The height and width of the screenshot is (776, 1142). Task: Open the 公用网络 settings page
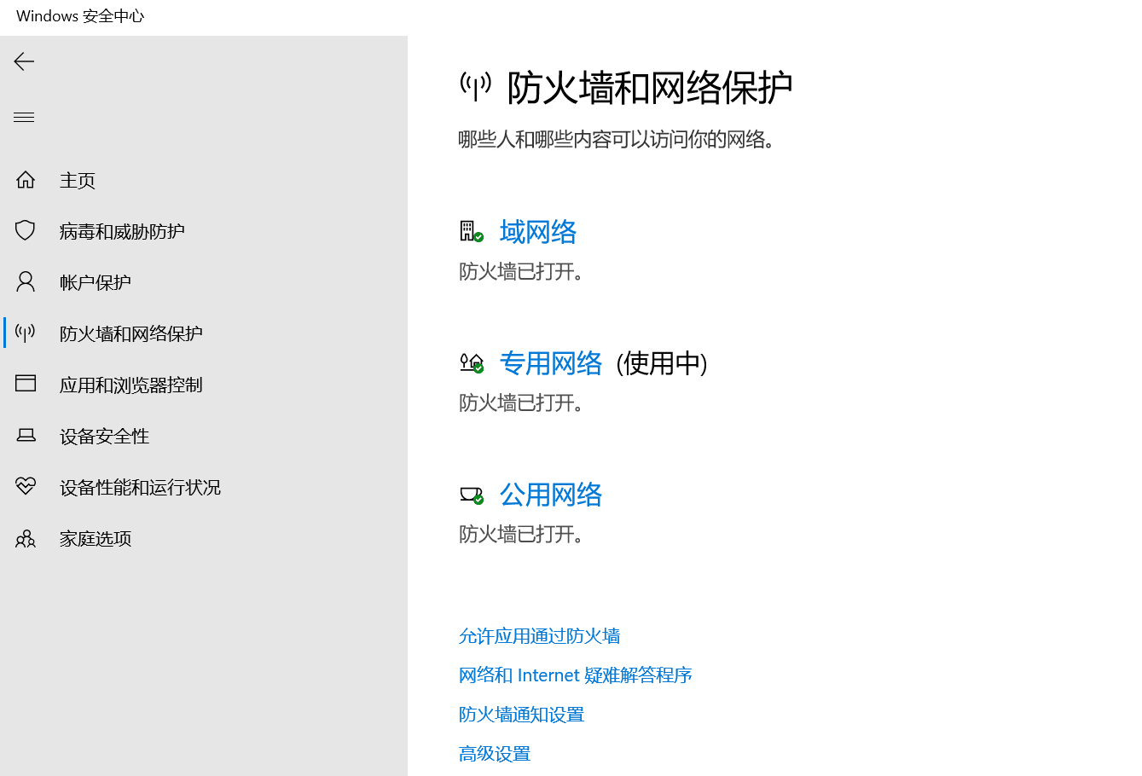pyautogui.click(x=550, y=495)
